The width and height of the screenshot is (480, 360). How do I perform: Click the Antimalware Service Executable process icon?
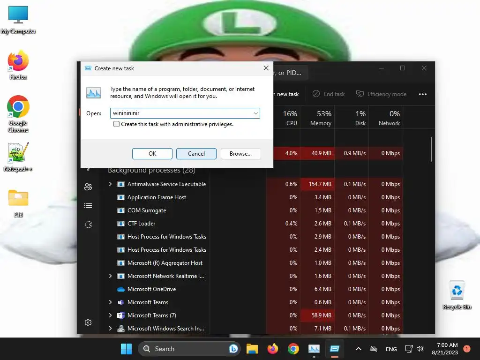pos(121,184)
